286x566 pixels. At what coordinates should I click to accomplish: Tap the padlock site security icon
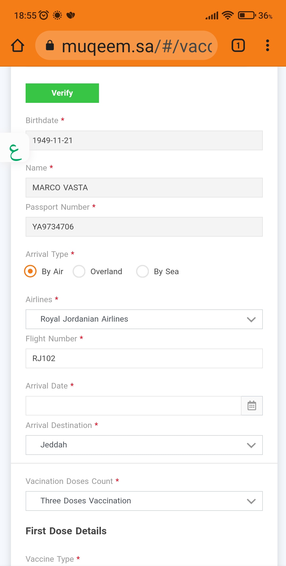point(50,45)
